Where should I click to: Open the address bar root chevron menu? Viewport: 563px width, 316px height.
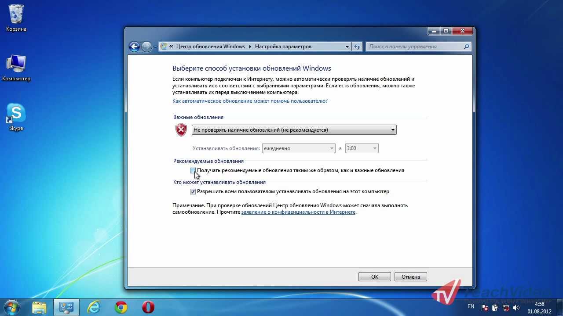(x=171, y=47)
